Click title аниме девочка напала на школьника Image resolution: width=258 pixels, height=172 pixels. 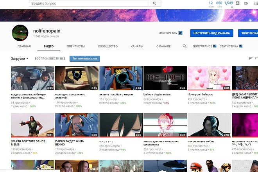coord(161,143)
